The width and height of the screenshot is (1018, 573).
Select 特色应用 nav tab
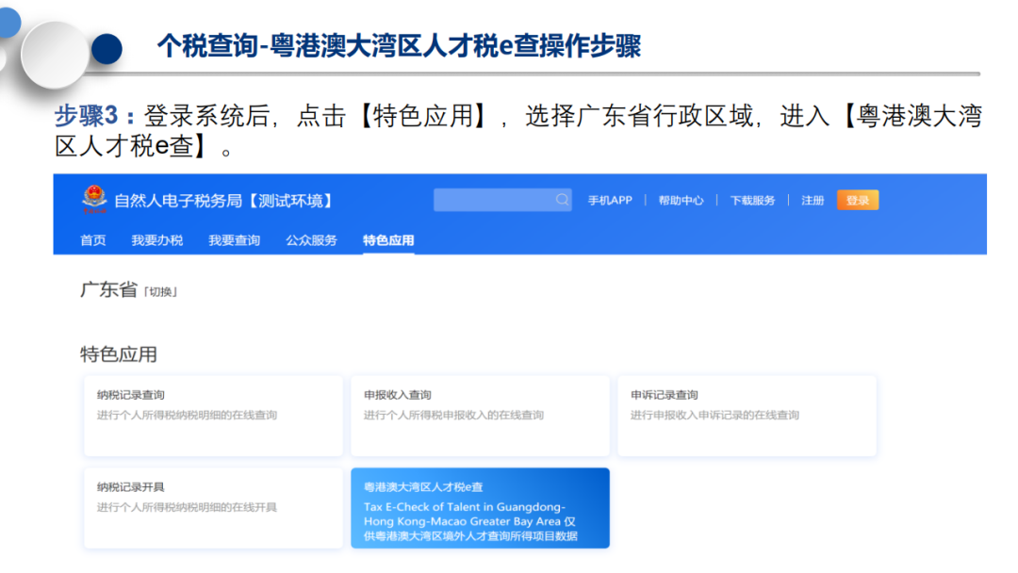388,240
